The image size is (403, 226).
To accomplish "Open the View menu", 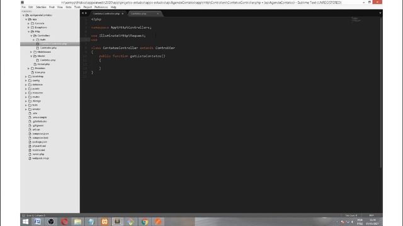I will pyautogui.click(x=60, y=7).
